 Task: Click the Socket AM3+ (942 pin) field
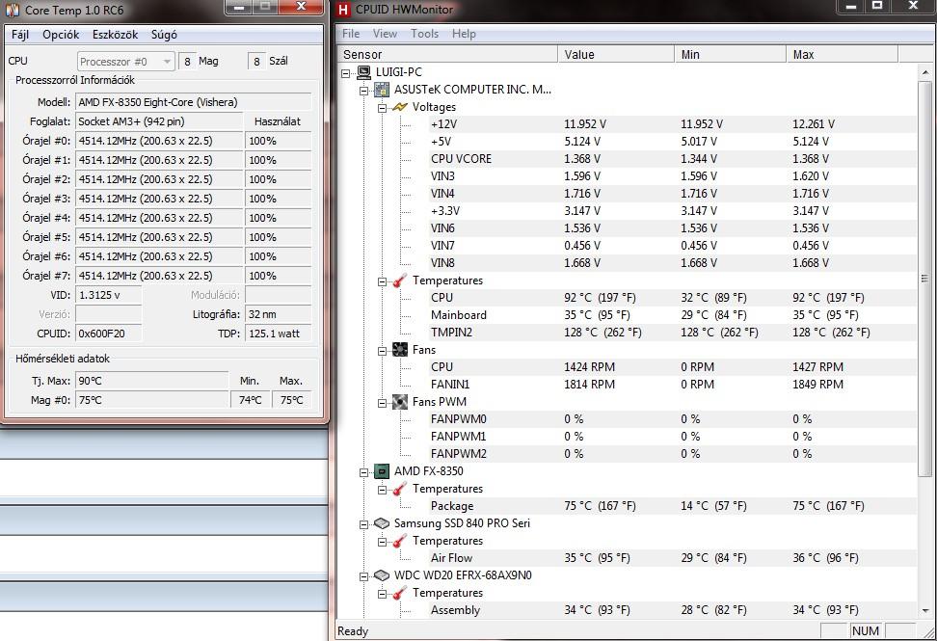[159, 121]
